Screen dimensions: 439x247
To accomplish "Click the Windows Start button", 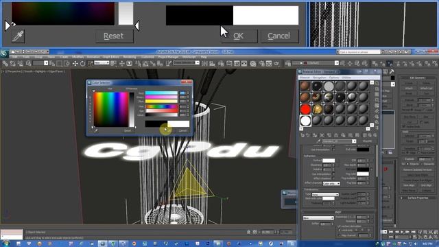I will [x=5, y=244].
